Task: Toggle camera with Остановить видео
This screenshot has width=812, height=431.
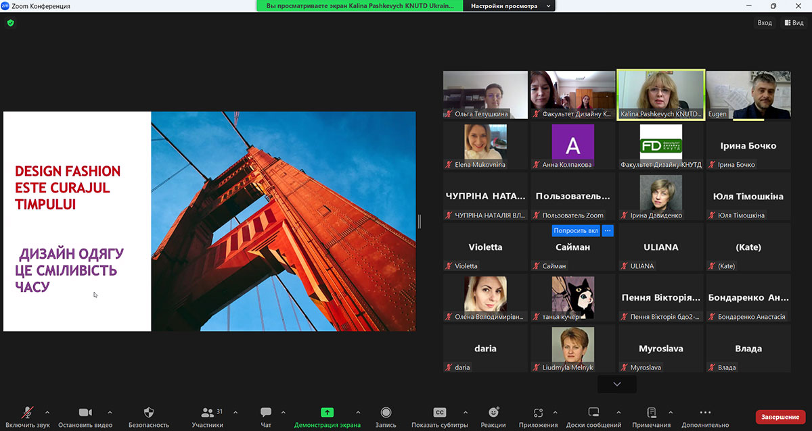Action: click(85, 413)
